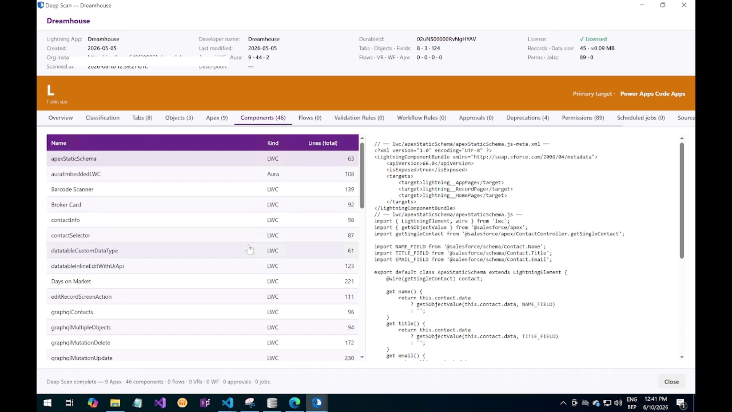Screen dimensions: 732x412
Task: Open Visual Studio Code taskbar icon
Action: (x=227, y=403)
